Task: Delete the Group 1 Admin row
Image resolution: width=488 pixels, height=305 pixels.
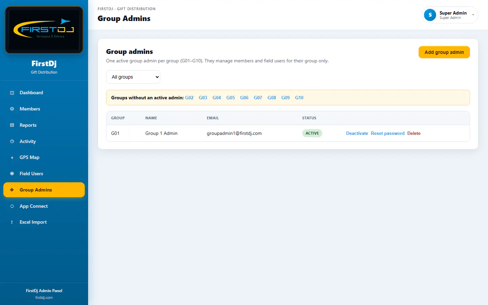Action: [414, 134]
